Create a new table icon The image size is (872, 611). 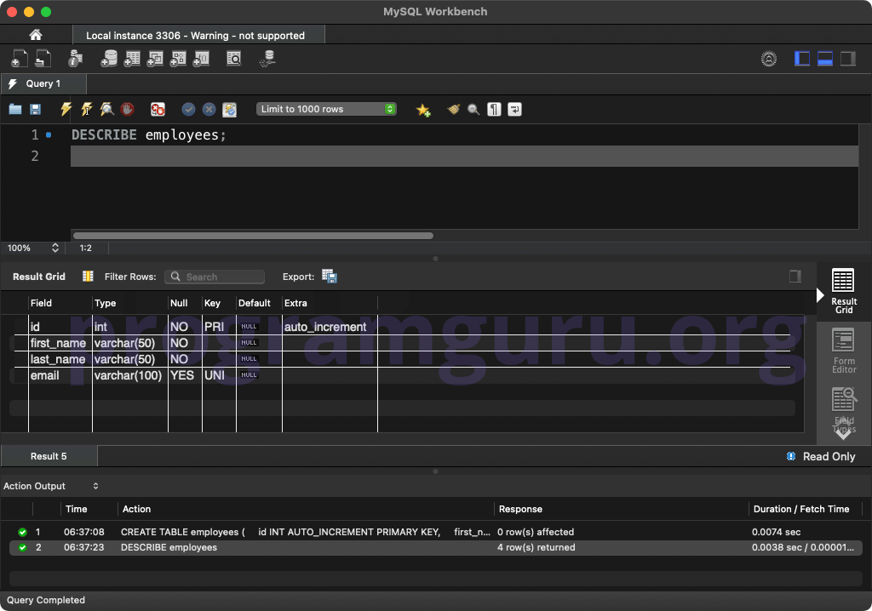(132, 59)
